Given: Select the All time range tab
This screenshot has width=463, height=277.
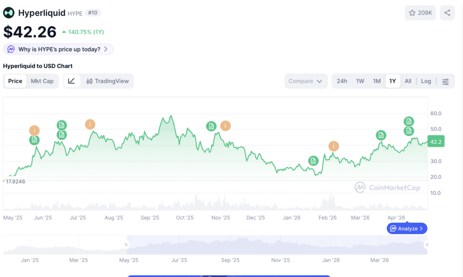Looking at the screenshot, I should (x=408, y=81).
